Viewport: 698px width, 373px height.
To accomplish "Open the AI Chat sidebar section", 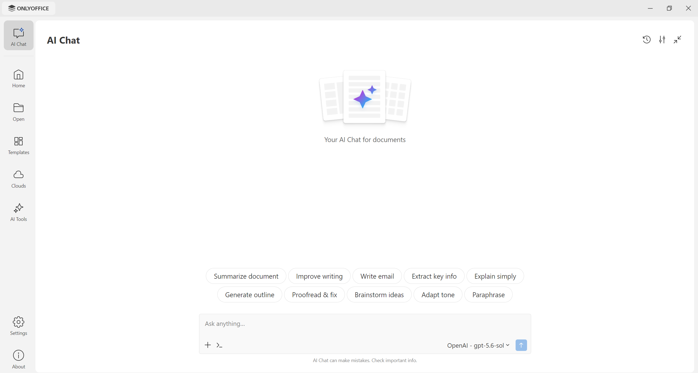I will point(19,35).
